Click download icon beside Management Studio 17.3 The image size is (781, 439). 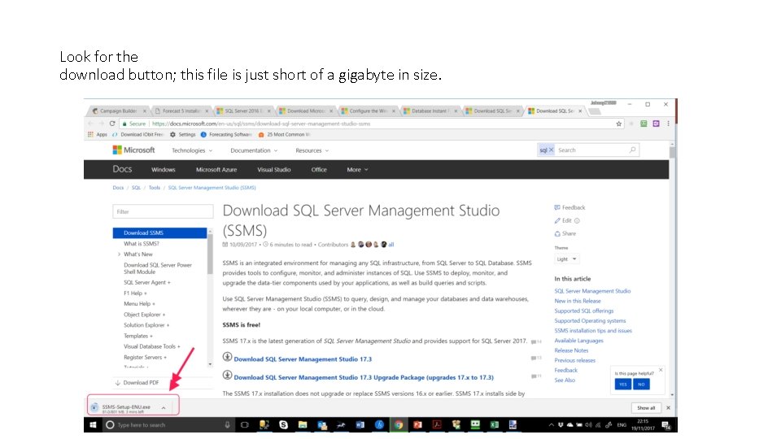point(227,357)
